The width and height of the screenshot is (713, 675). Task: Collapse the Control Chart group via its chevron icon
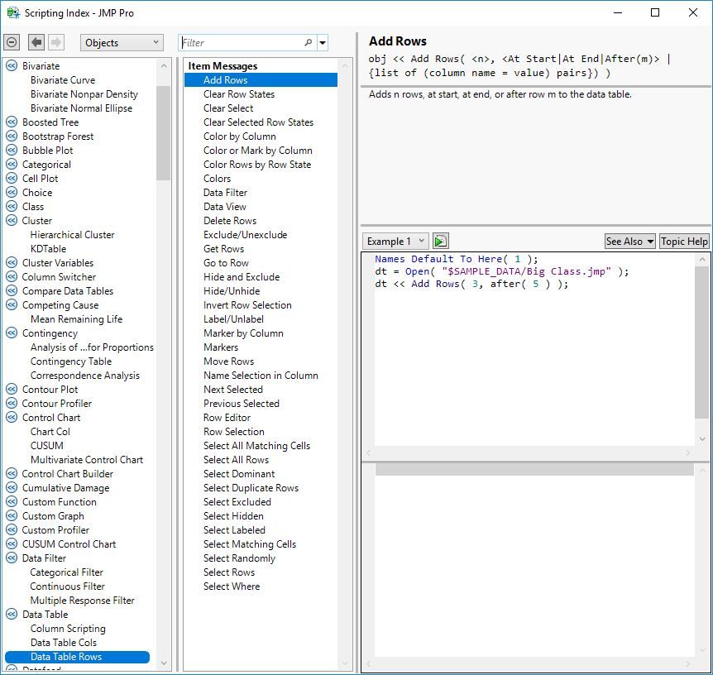click(x=12, y=418)
